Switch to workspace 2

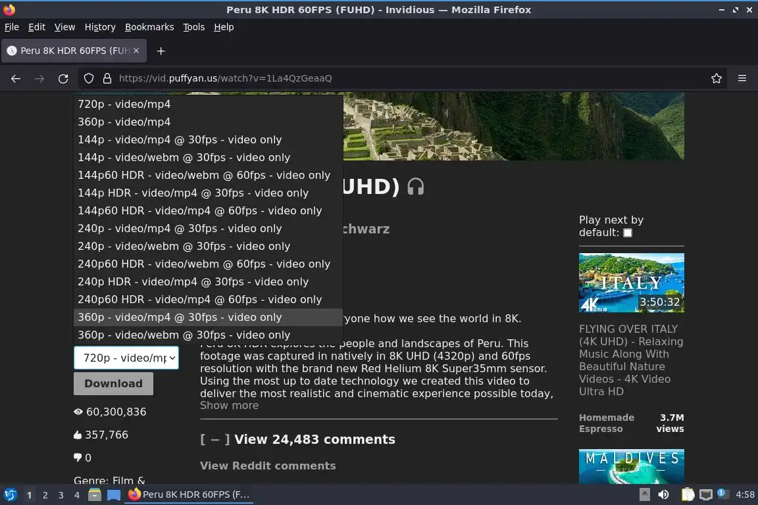click(x=45, y=495)
